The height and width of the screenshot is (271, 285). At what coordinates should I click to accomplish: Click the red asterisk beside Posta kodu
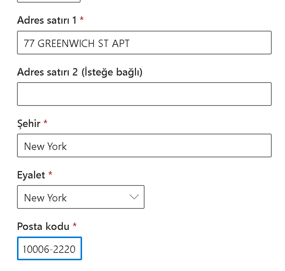tap(75, 226)
